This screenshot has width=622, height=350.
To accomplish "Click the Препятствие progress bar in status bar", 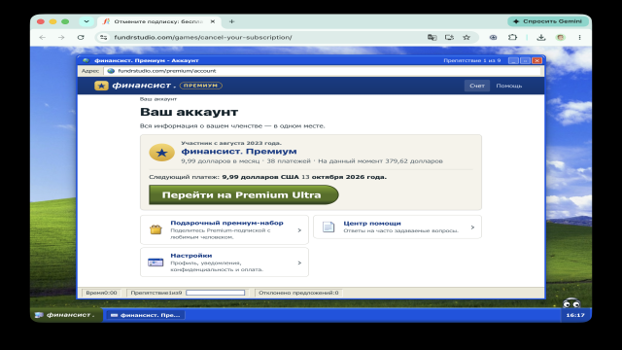I will pyautogui.click(x=216, y=293).
